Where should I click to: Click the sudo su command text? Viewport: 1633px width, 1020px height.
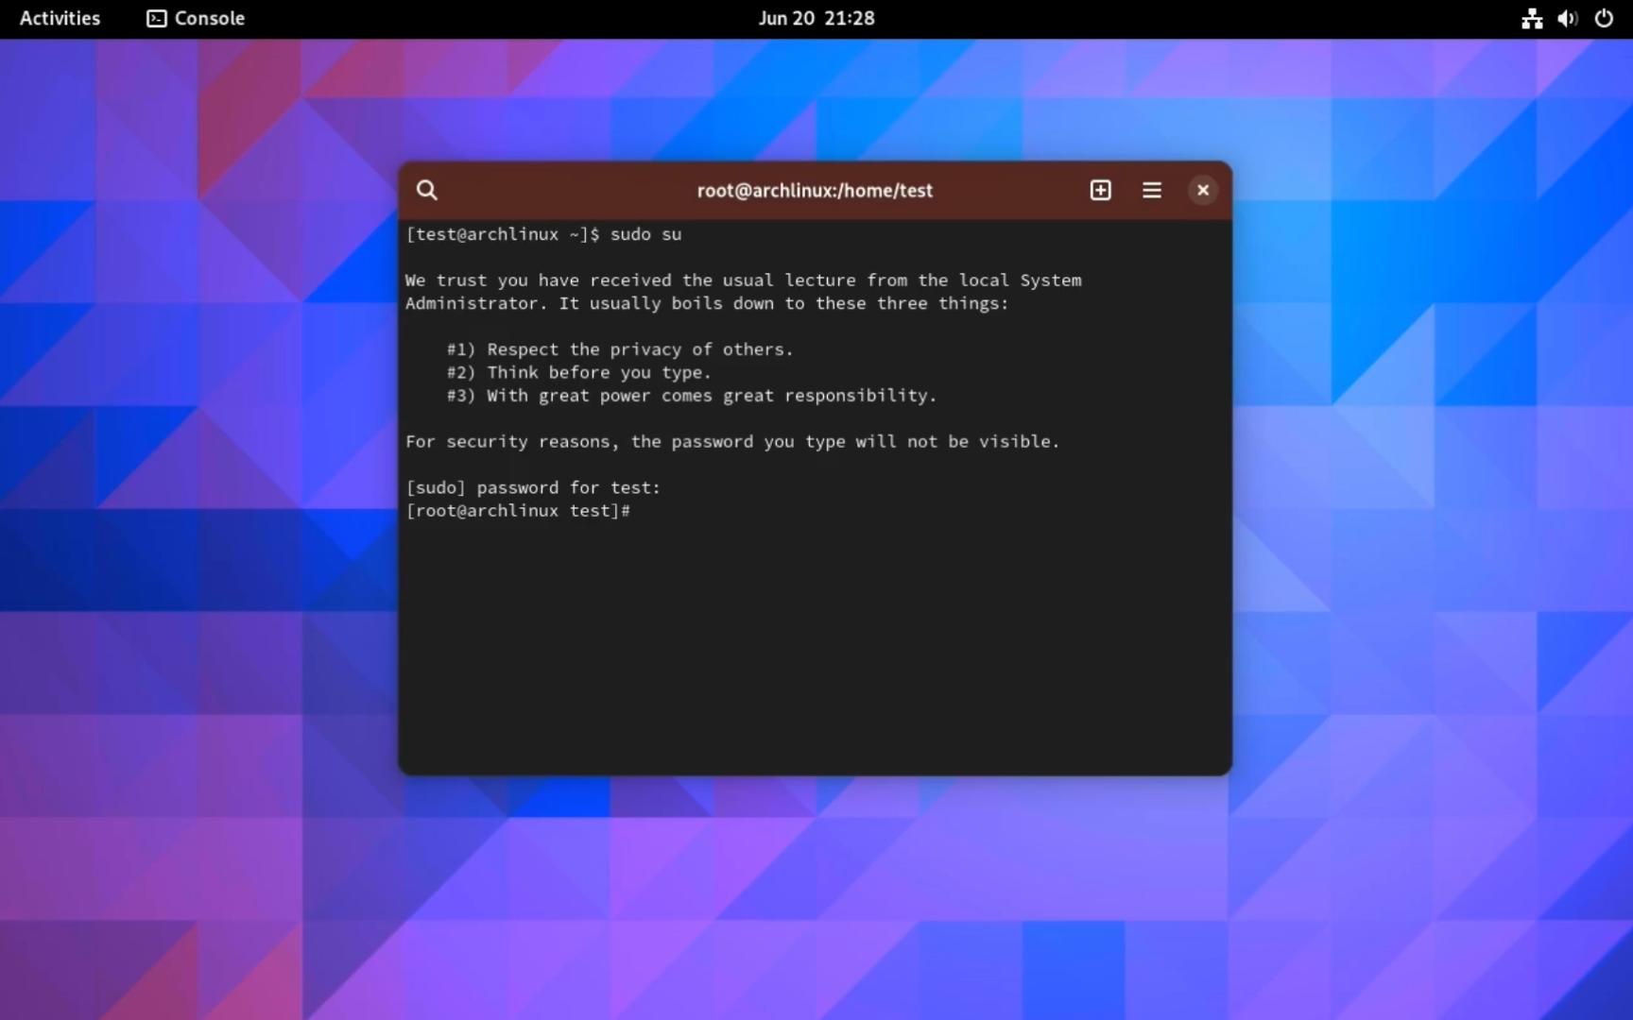pyautogui.click(x=647, y=234)
